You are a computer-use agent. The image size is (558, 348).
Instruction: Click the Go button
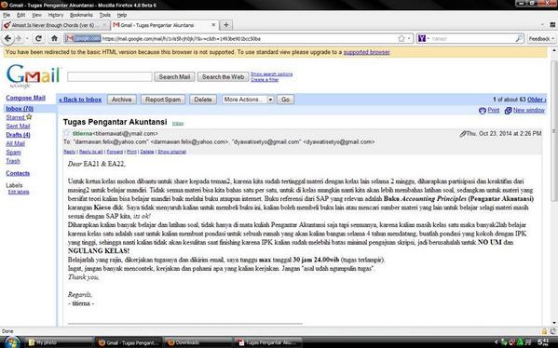click(x=285, y=100)
